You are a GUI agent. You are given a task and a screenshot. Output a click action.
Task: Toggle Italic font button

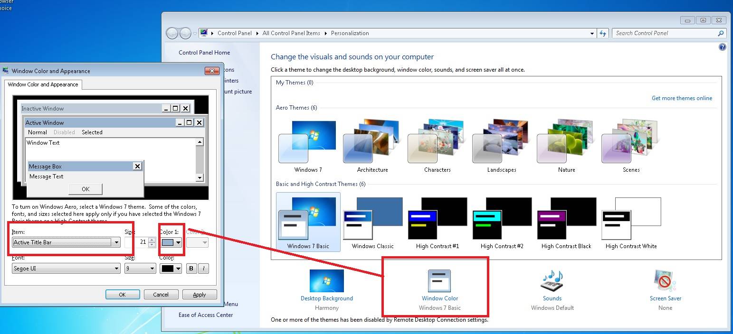tap(203, 269)
